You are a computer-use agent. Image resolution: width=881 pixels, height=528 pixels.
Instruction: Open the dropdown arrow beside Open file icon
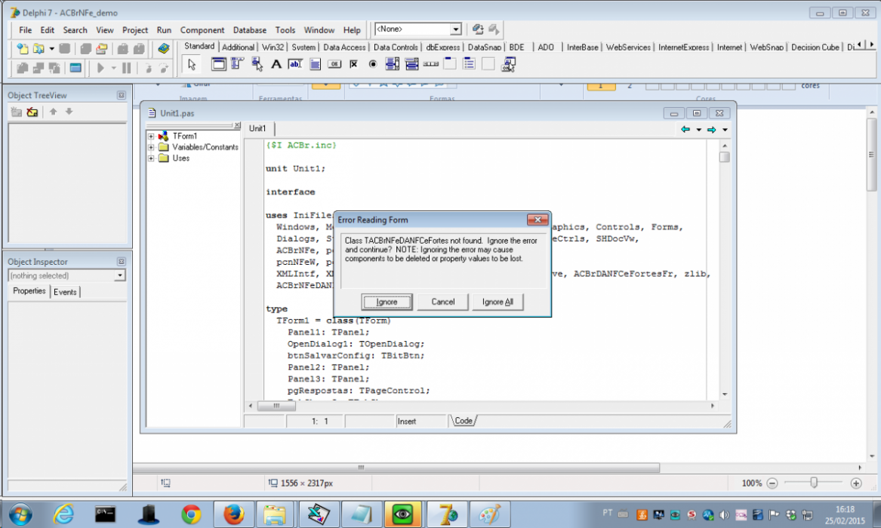click(51, 49)
